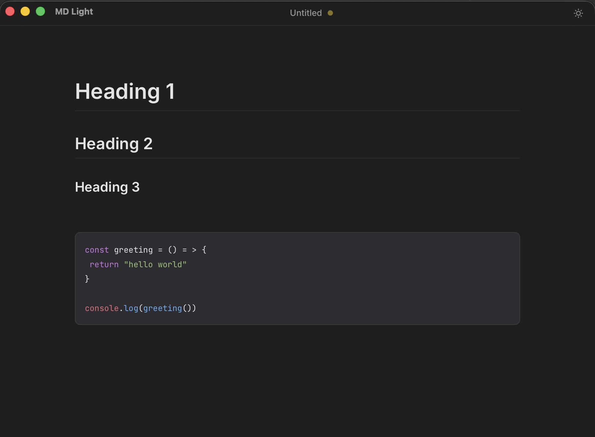Place cursor in the Heading 3 text
The image size is (595, 437).
coord(107,187)
